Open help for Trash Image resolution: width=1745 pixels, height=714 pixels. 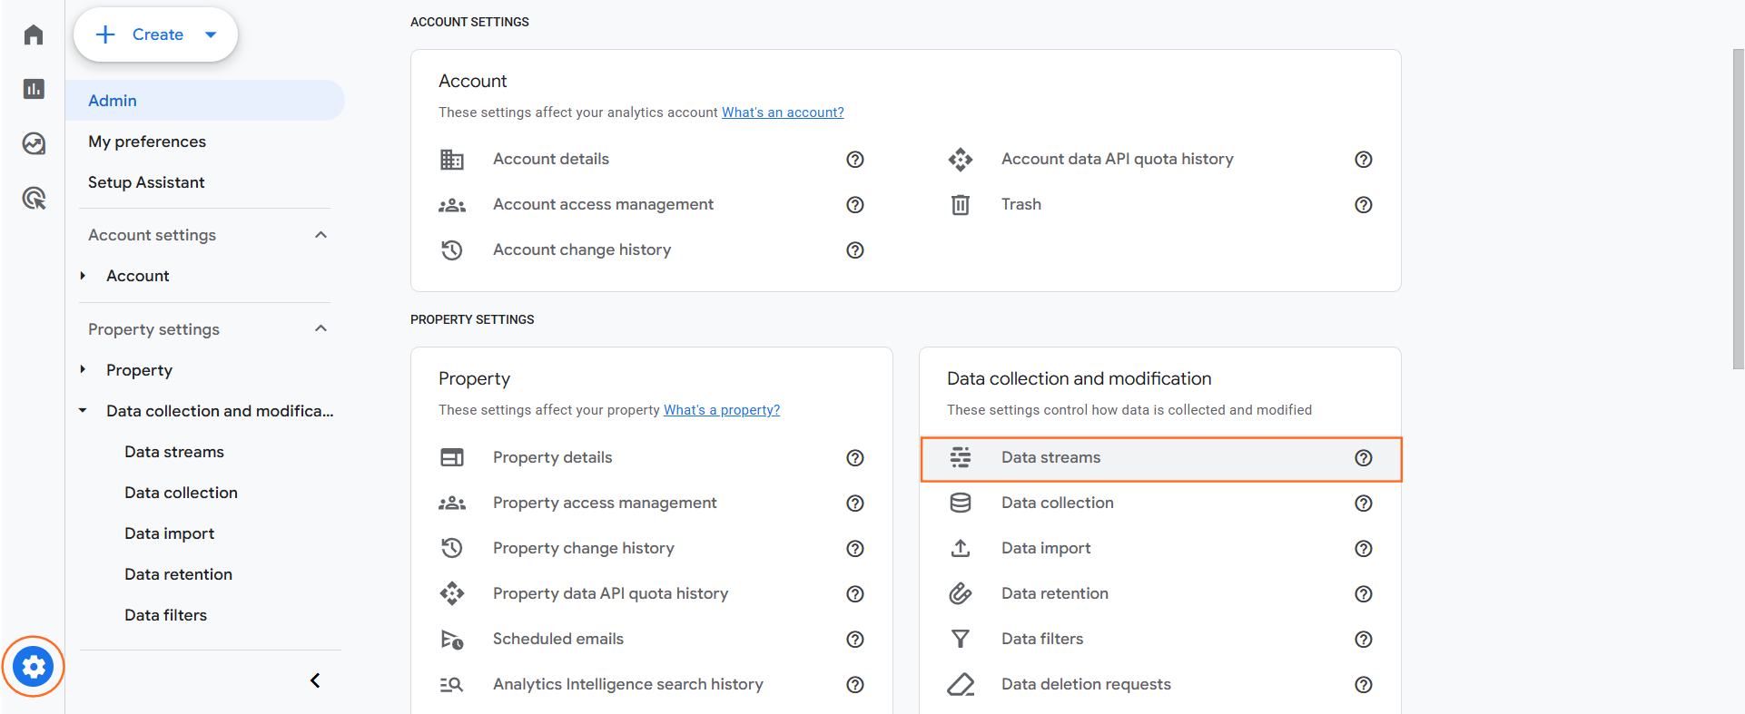[1364, 205]
